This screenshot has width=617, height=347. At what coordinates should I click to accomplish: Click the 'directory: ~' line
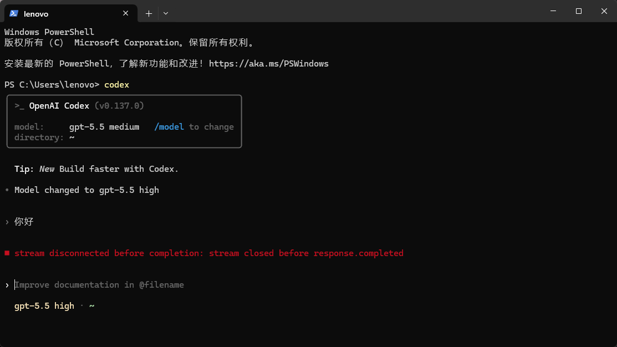[44, 137]
